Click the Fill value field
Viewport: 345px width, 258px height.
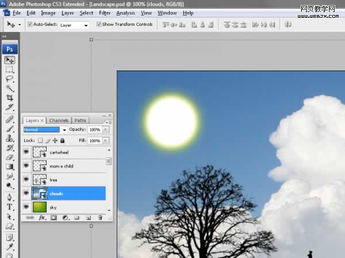(95, 140)
